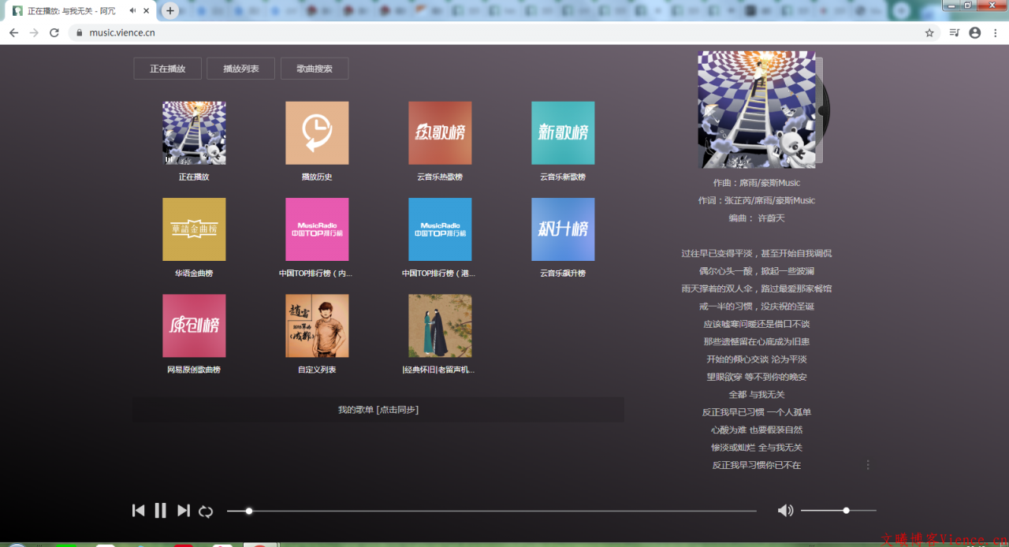Open the 云音乐飙升榜 chart

[563, 229]
